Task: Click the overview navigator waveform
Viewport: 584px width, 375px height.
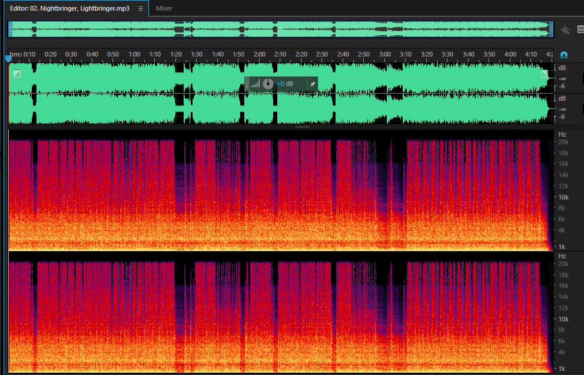Action: 281,29
